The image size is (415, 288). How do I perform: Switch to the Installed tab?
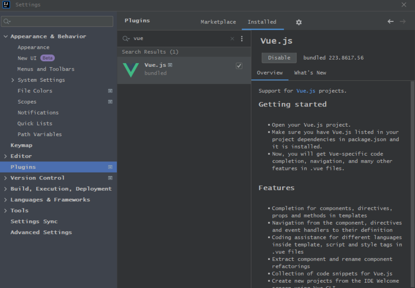coord(262,22)
